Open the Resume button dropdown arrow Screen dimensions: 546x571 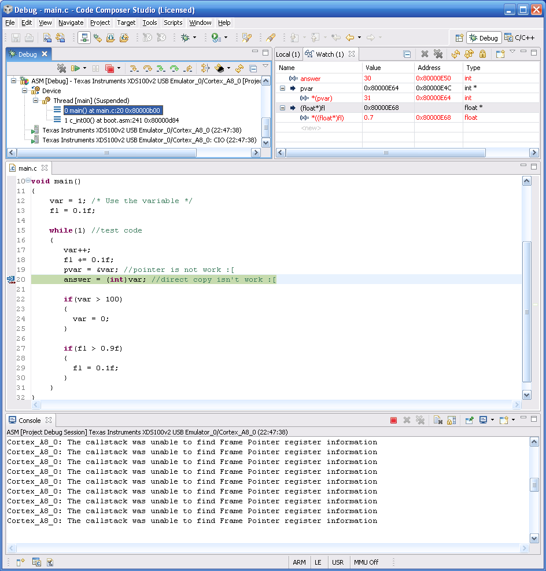[84, 68]
